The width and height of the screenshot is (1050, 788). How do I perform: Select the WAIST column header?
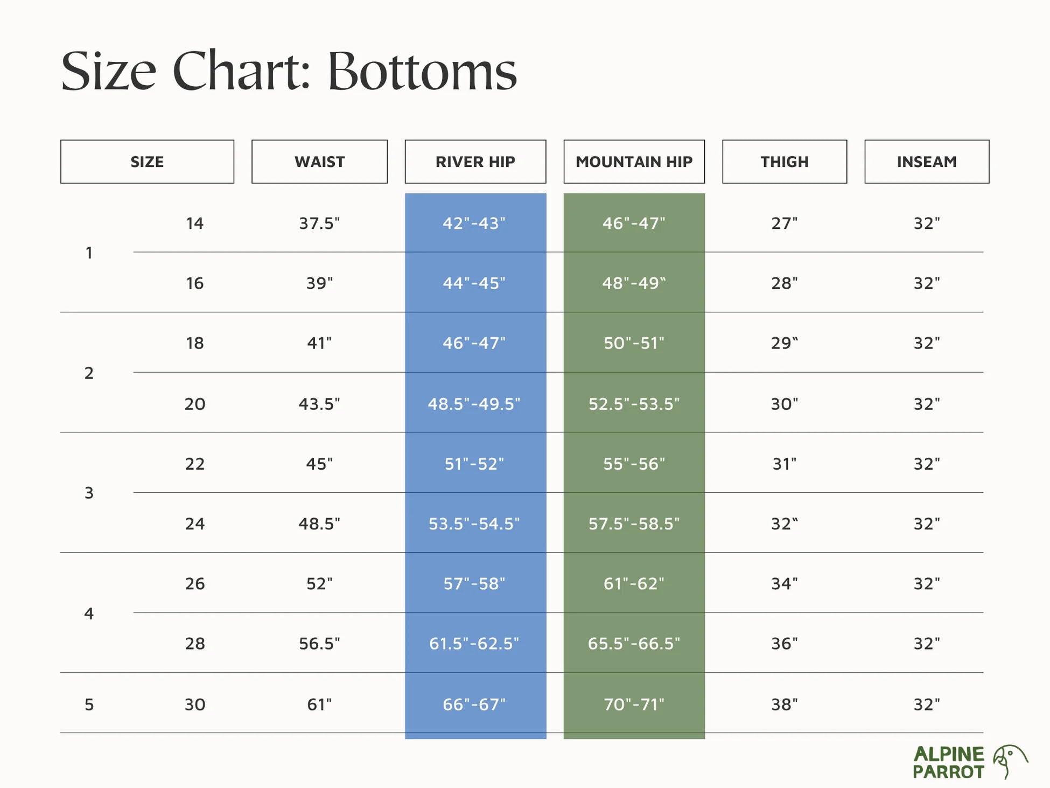pos(319,162)
